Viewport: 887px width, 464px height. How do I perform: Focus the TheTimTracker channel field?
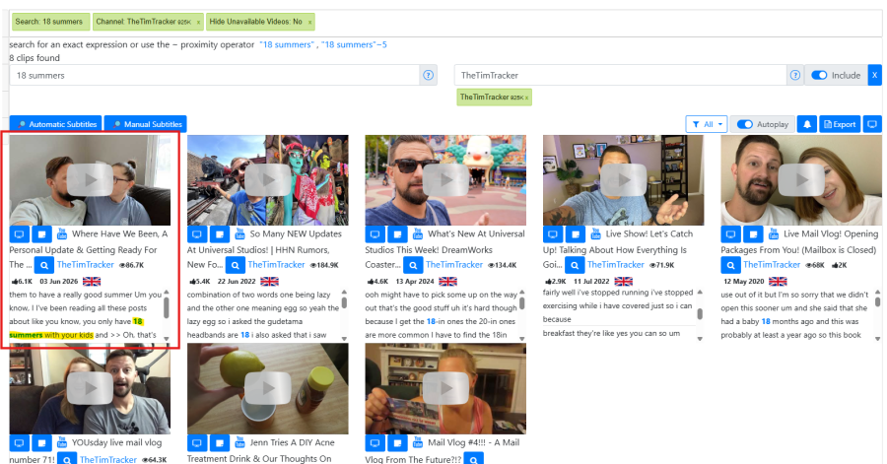620,75
